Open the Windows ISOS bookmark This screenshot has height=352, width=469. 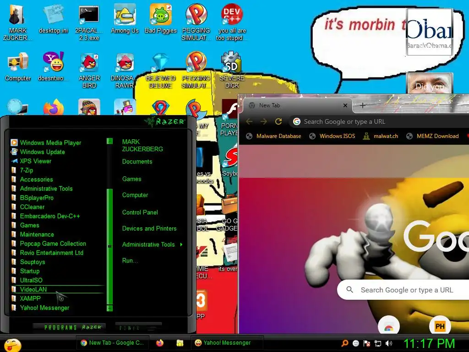click(332, 136)
